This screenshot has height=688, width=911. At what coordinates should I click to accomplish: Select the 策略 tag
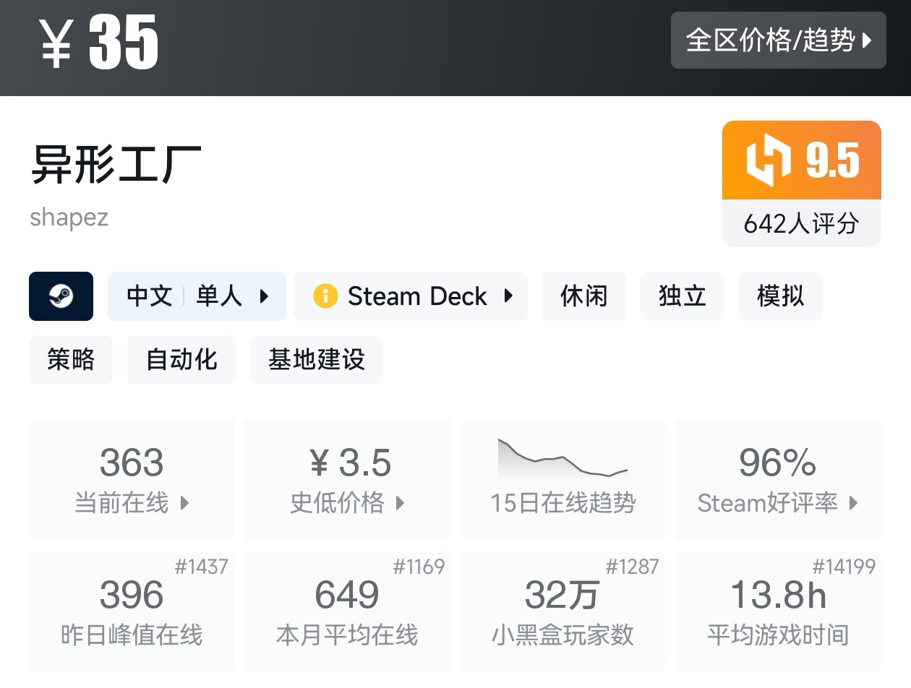[71, 359]
